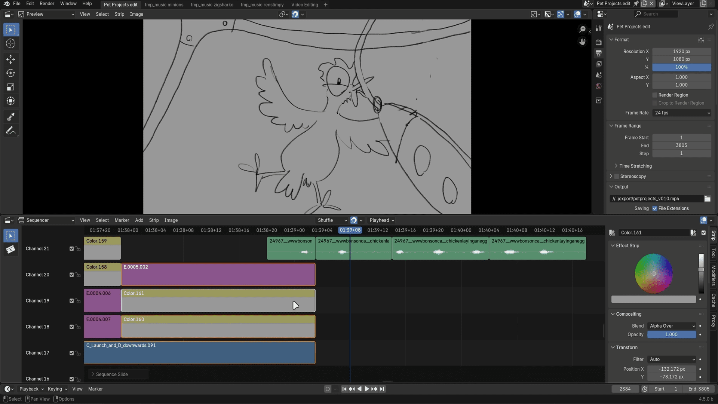Open World Properties tab
718x404 pixels.
tap(598, 86)
